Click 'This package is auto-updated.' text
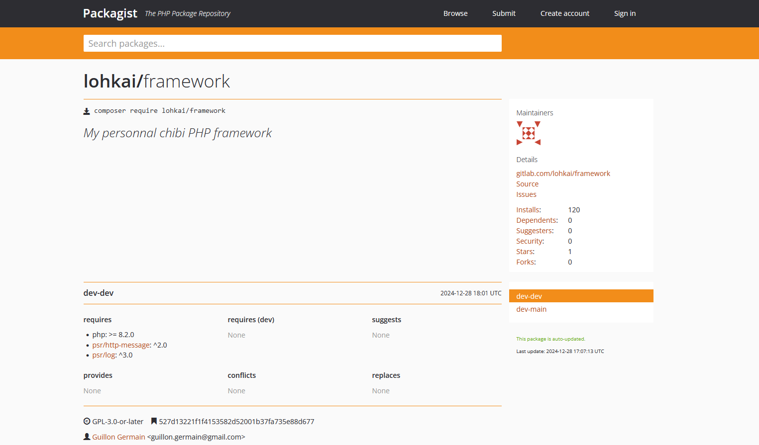 tap(550, 339)
